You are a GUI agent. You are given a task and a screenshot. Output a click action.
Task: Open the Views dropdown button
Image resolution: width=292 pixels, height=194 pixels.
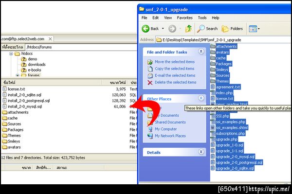(x=254, y=29)
